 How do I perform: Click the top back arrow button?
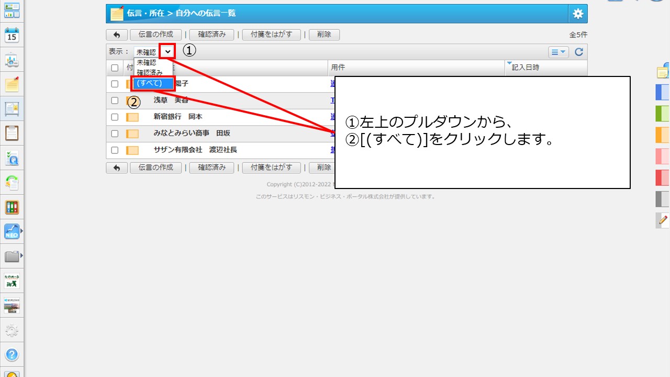tap(117, 35)
